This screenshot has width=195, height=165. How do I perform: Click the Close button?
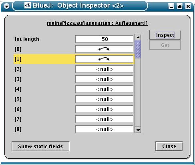169,146
